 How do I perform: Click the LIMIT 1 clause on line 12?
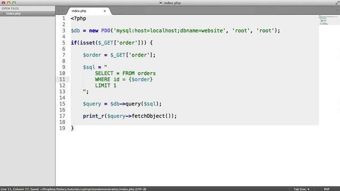tap(106, 85)
